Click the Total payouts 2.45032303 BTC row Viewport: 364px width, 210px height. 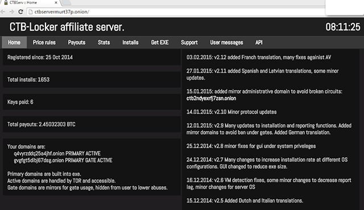click(92, 124)
